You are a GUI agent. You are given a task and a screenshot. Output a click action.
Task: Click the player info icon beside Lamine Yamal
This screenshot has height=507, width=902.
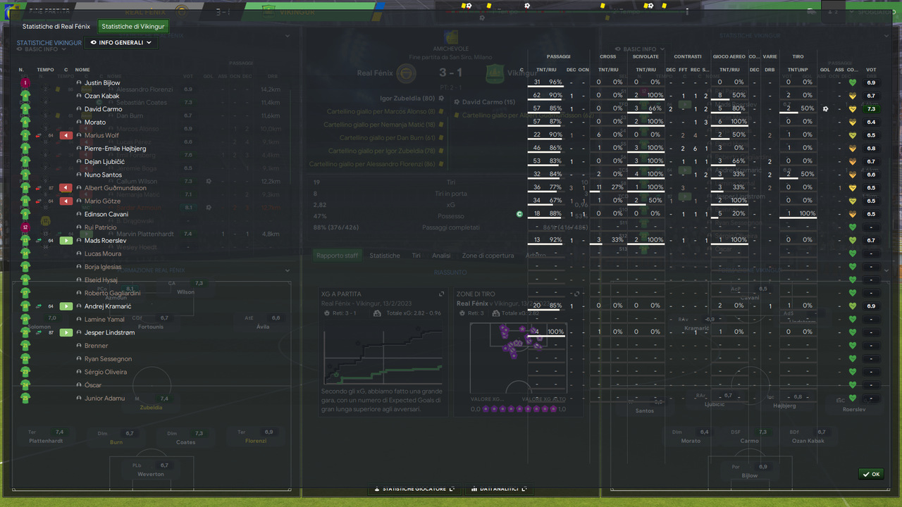(x=79, y=320)
